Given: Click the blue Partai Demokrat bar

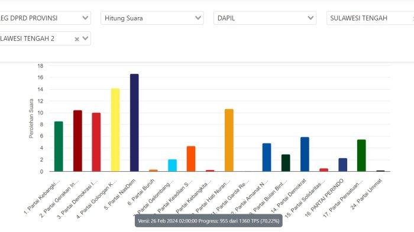Looking at the screenshot, I should 305,154.
